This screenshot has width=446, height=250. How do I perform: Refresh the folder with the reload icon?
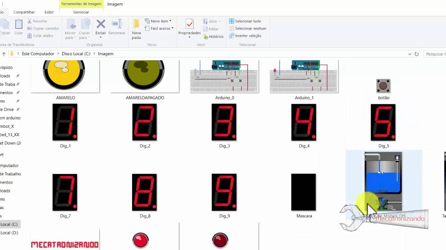tap(416, 54)
